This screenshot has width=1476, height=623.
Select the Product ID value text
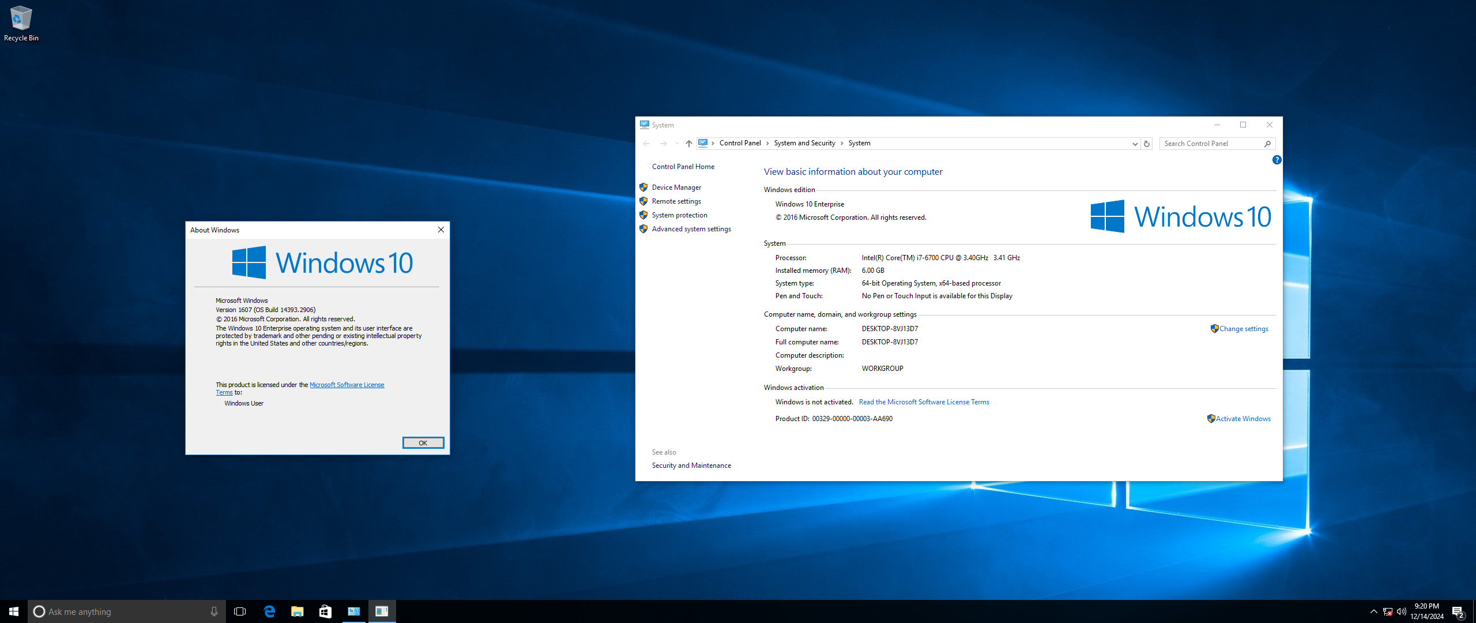tap(852, 419)
